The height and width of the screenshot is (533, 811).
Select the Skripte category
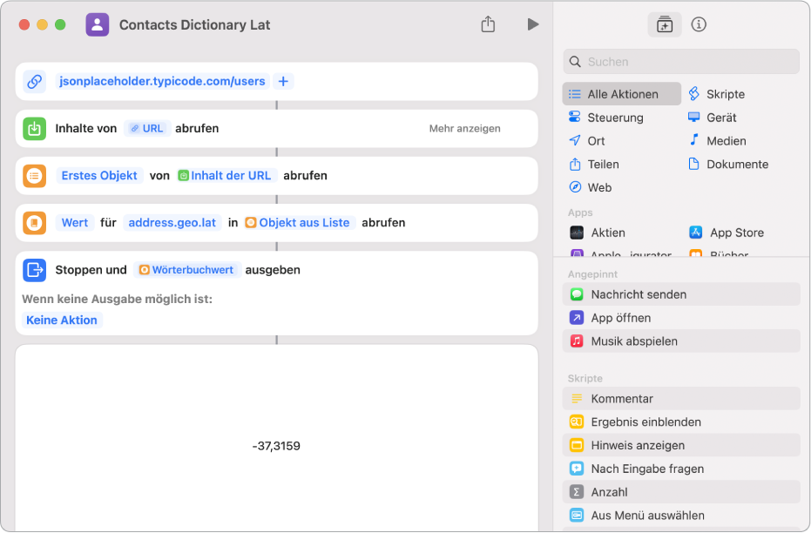[718, 94]
